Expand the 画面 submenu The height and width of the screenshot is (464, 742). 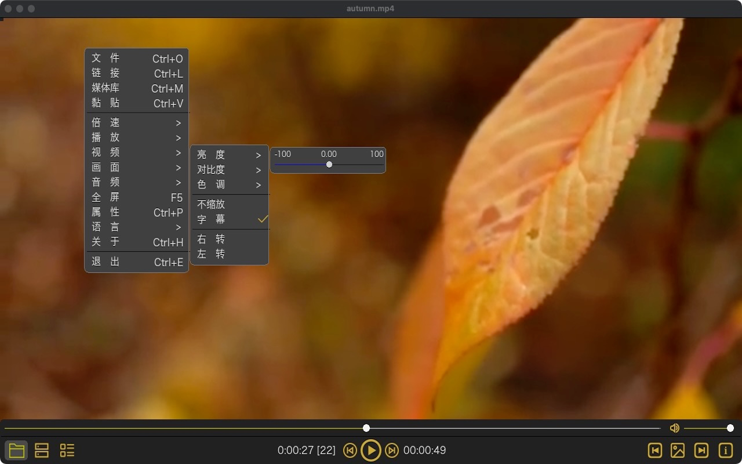point(137,168)
